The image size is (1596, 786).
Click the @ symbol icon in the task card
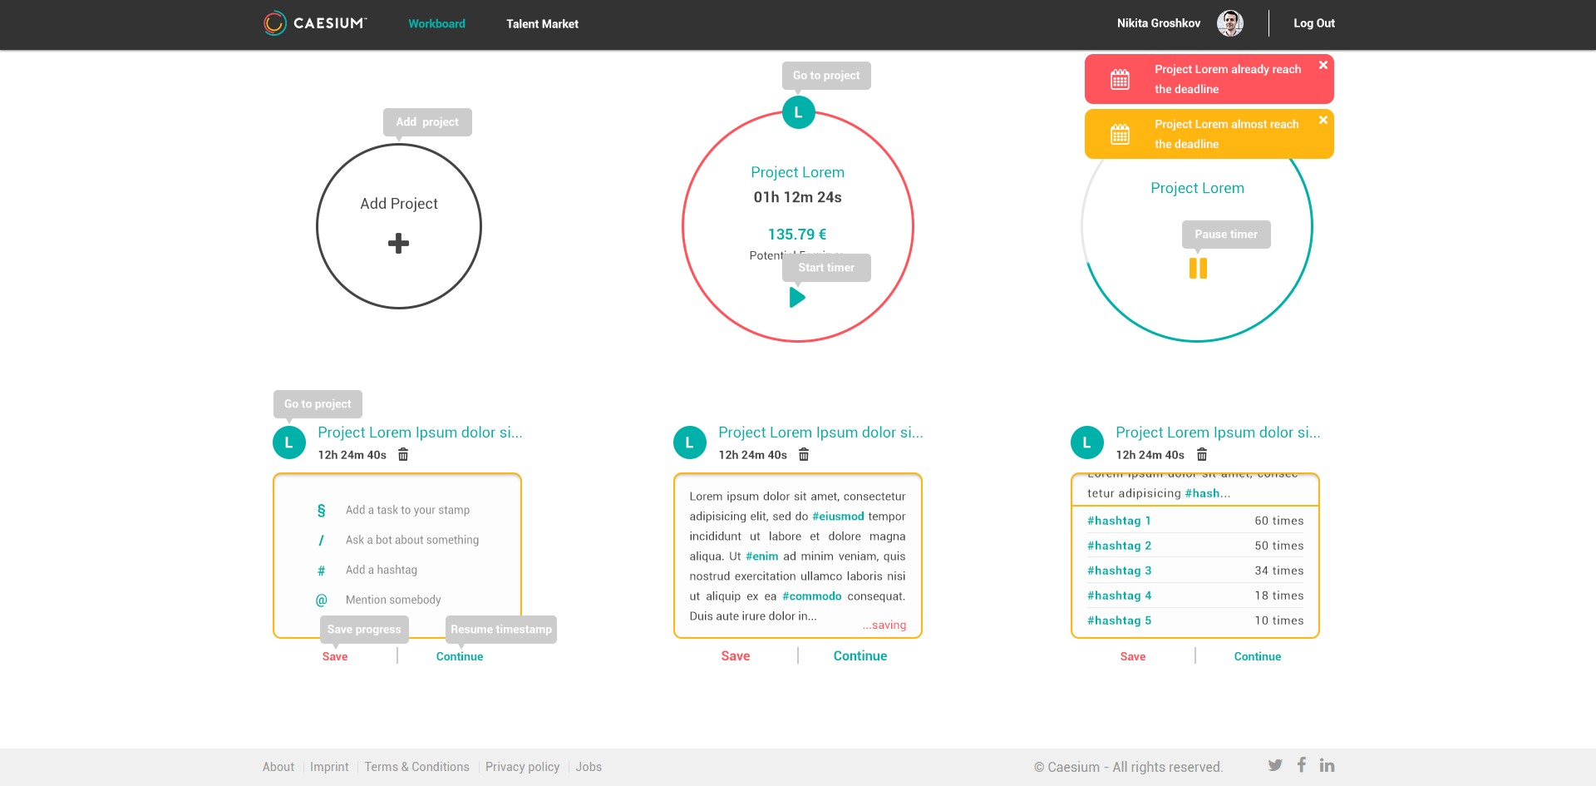[x=321, y=600]
